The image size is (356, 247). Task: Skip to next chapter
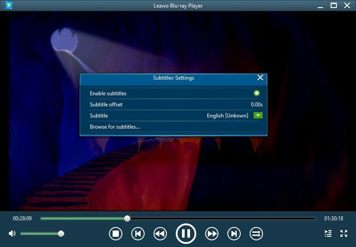[234, 233]
